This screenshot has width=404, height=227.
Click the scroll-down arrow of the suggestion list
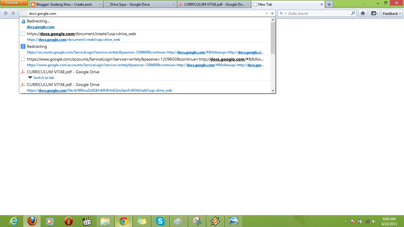point(273,91)
